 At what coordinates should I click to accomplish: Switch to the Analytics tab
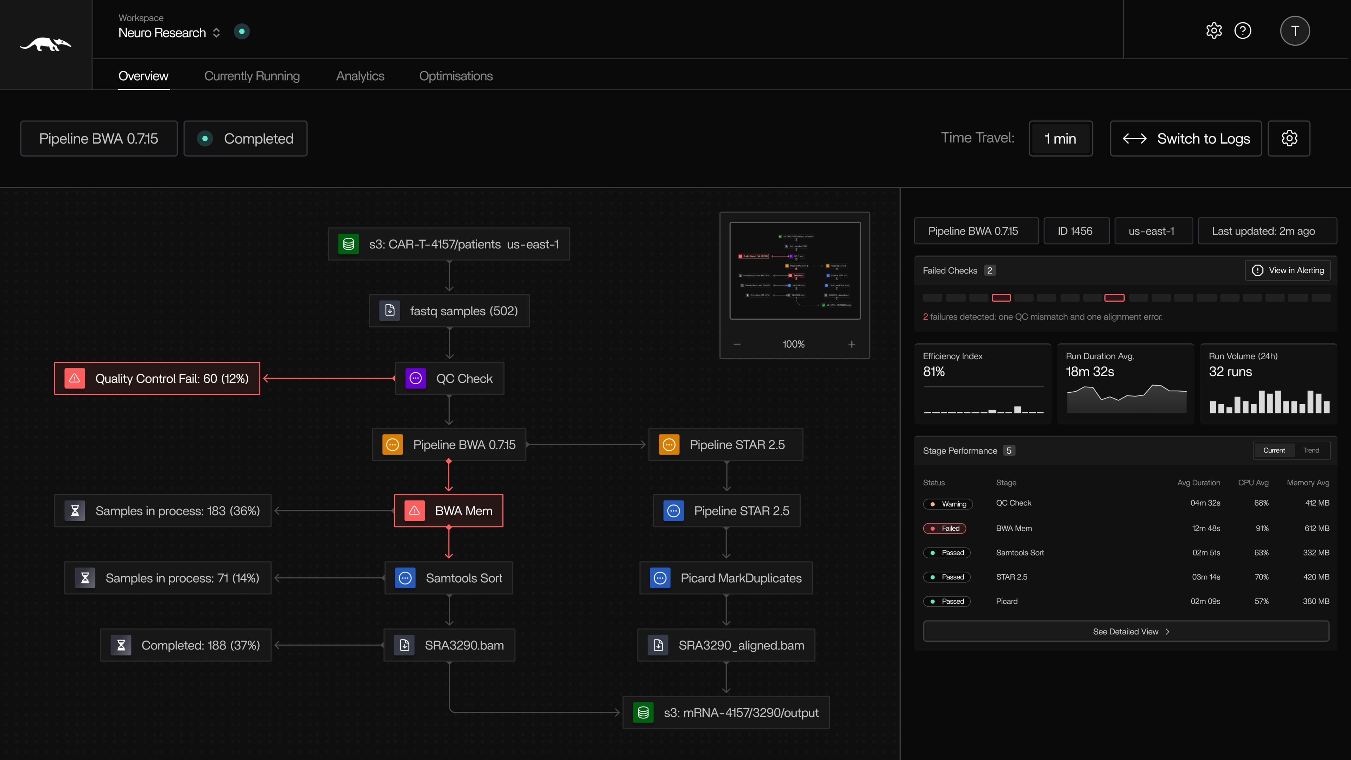pos(360,76)
